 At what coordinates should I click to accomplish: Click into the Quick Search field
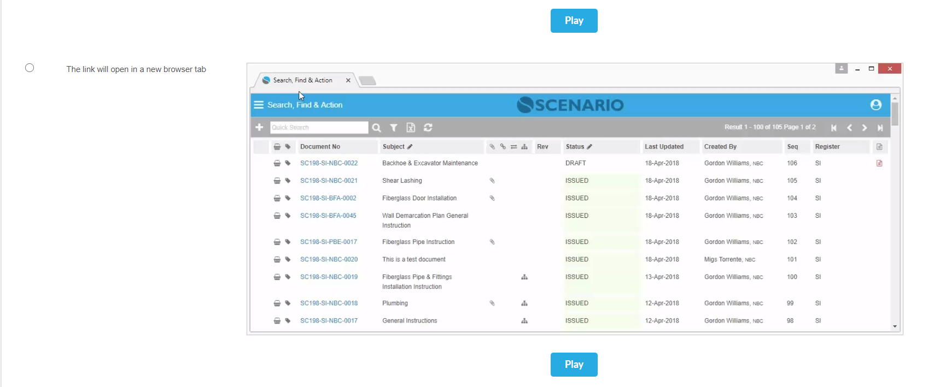click(319, 128)
